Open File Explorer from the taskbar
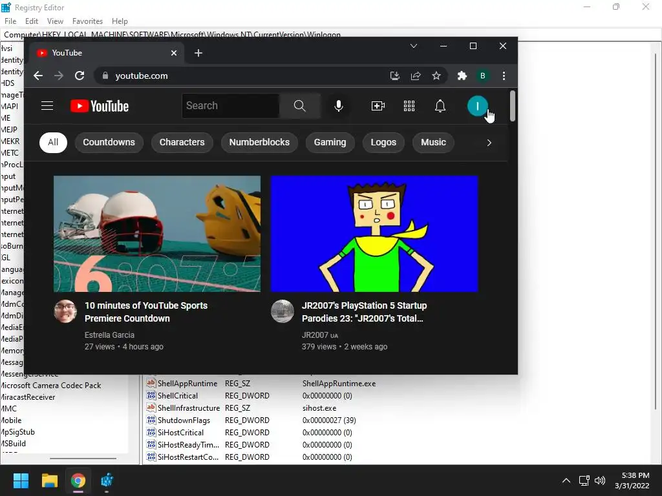This screenshot has width=662, height=496. [x=49, y=480]
